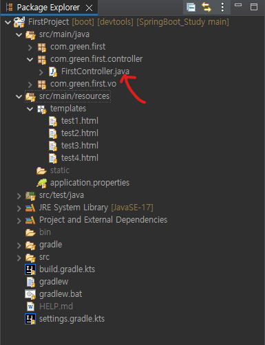Image resolution: width=265 pixels, height=345 pixels.
Task: Select the build.gradle.kts file name
Action: click(x=67, y=269)
